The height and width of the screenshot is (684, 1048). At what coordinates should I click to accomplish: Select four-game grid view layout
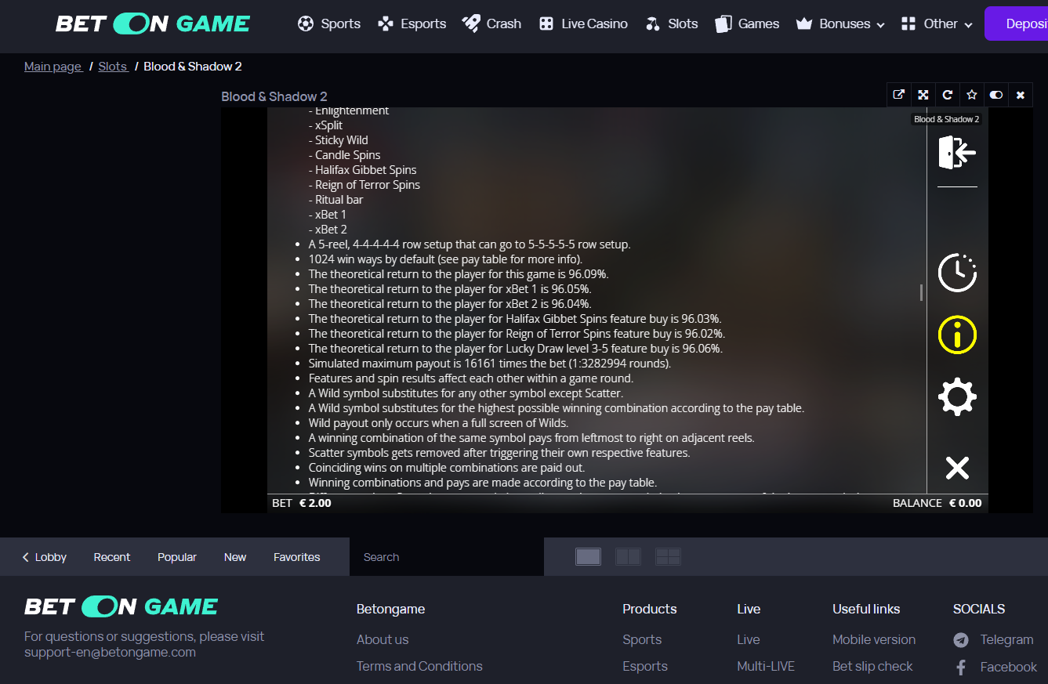(668, 556)
